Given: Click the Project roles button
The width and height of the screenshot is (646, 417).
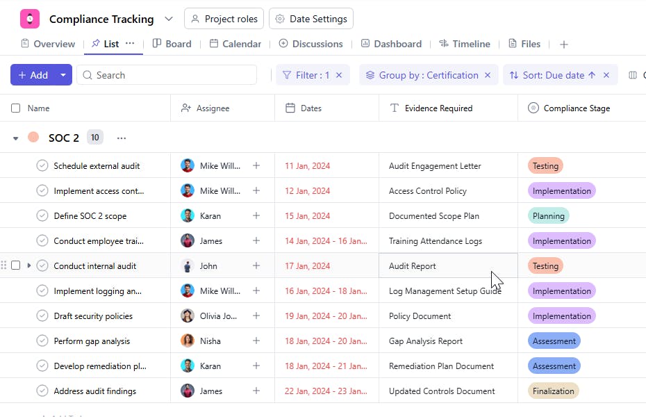Looking at the screenshot, I should pyautogui.click(x=224, y=19).
